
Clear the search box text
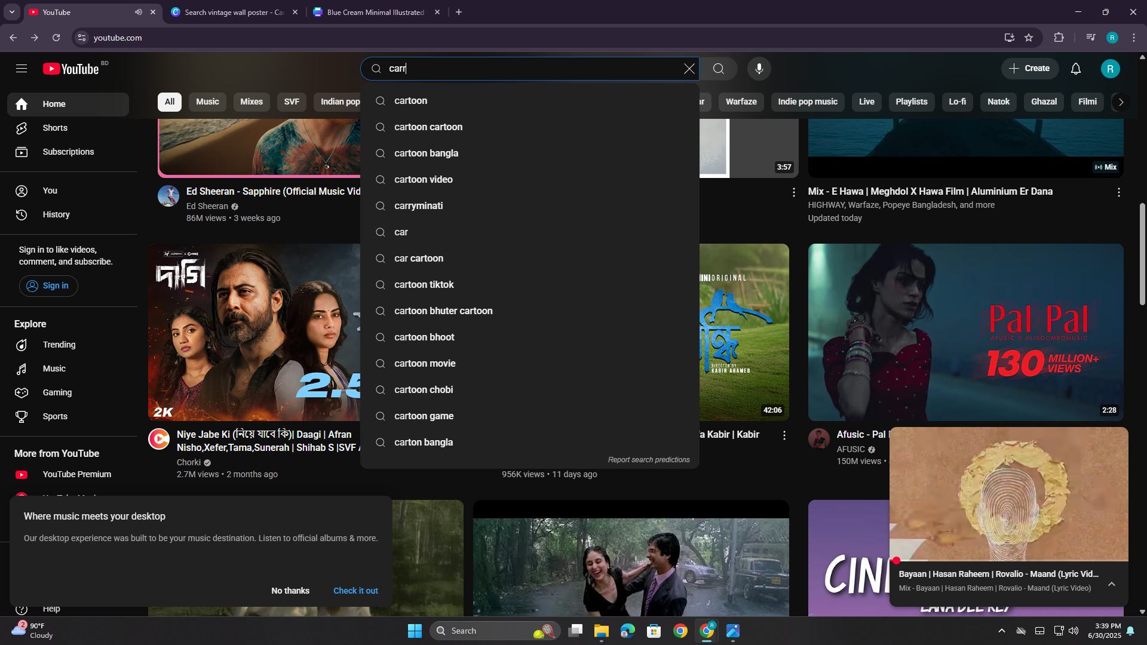point(689,69)
